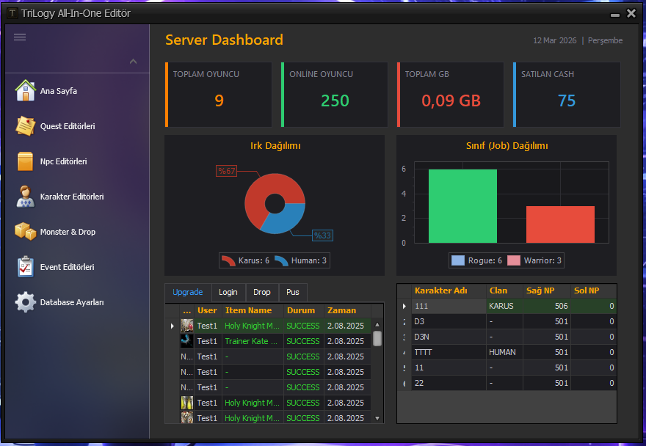
Task: Switch to the Login tab
Action: tap(228, 292)
